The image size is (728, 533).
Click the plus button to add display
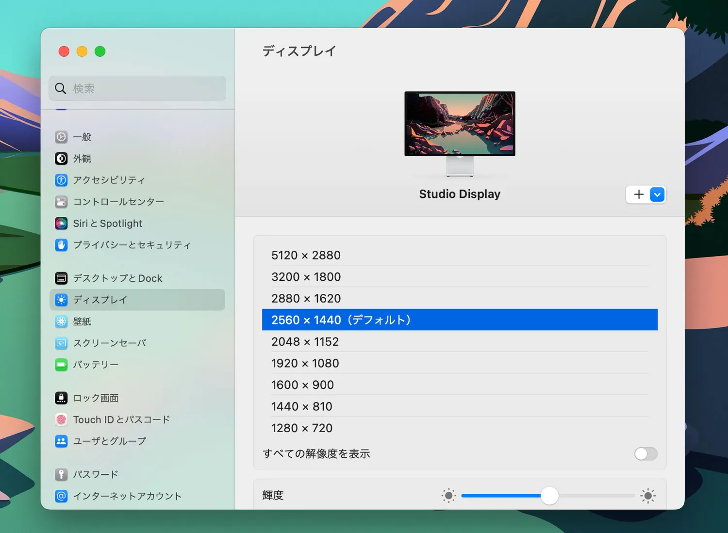click(639, 194)
